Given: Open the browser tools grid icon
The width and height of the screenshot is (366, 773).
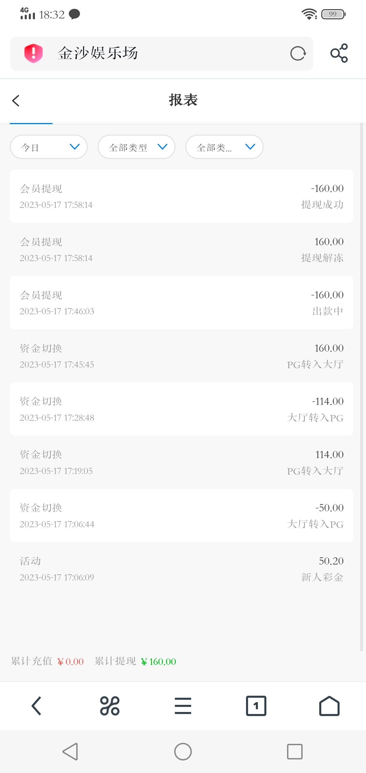Looking at the screenshot, I should click(109, 706).
